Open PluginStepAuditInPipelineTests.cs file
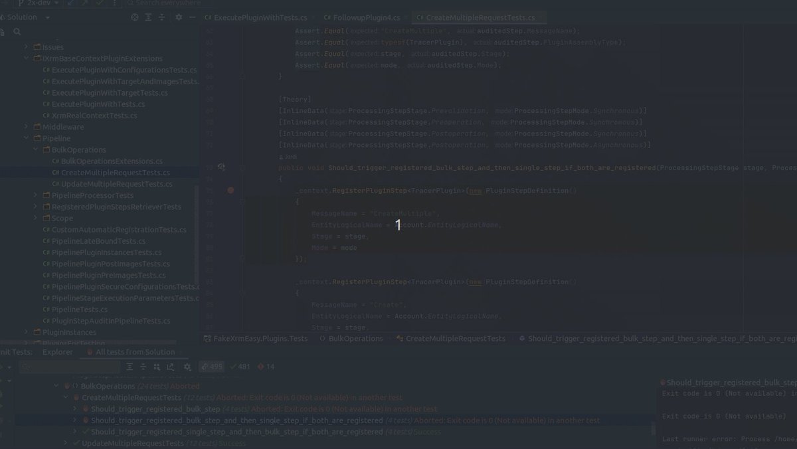The image size is (797, 449). tap(106, 321)
